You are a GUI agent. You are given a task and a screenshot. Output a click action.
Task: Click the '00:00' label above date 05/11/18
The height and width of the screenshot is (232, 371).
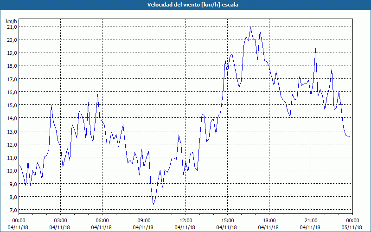coord(352,221)
